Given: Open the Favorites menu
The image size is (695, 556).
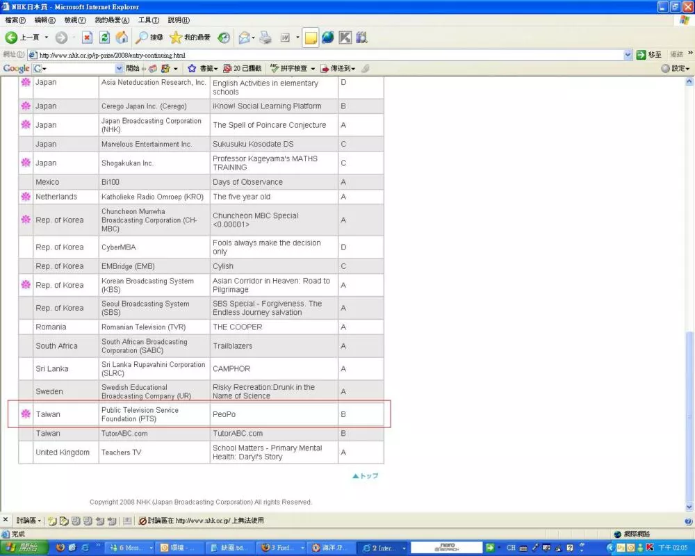Looking at the screenshot, I should tap(112, 20).
